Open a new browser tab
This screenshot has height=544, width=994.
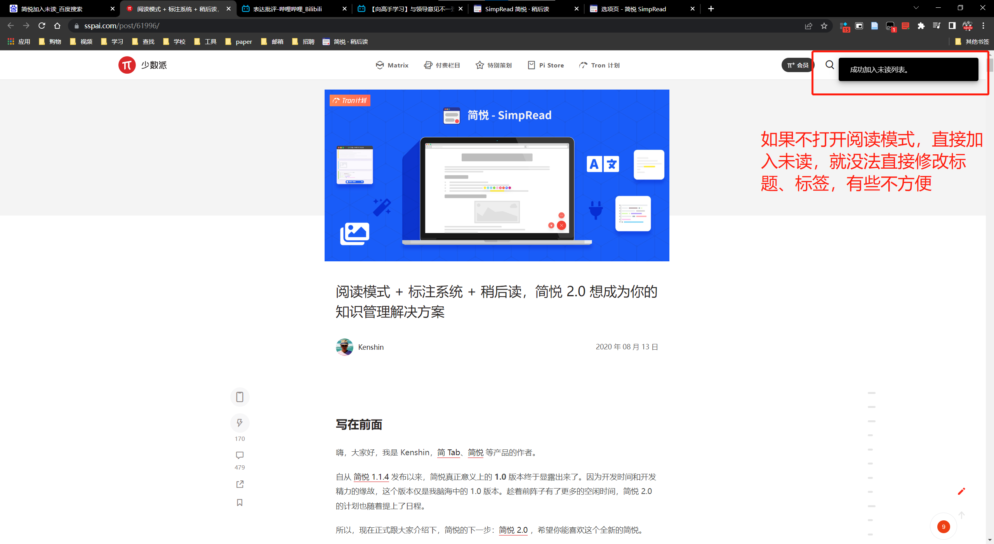tap(711, 9)
